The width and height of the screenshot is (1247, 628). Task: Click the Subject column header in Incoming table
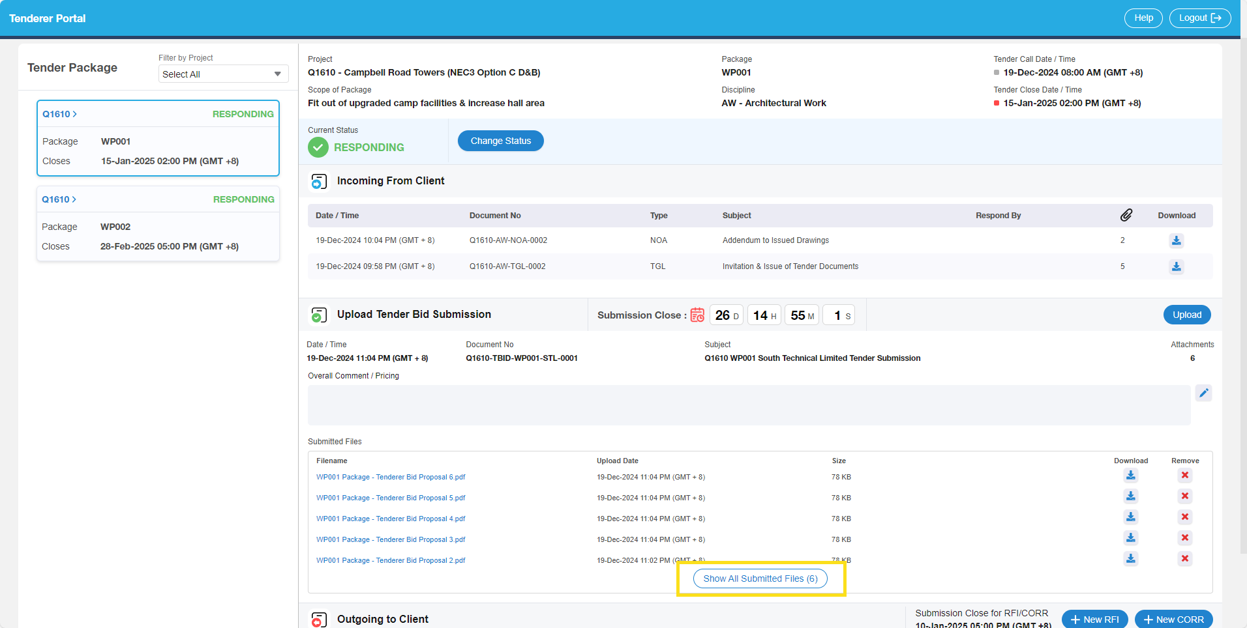(737, 216)
